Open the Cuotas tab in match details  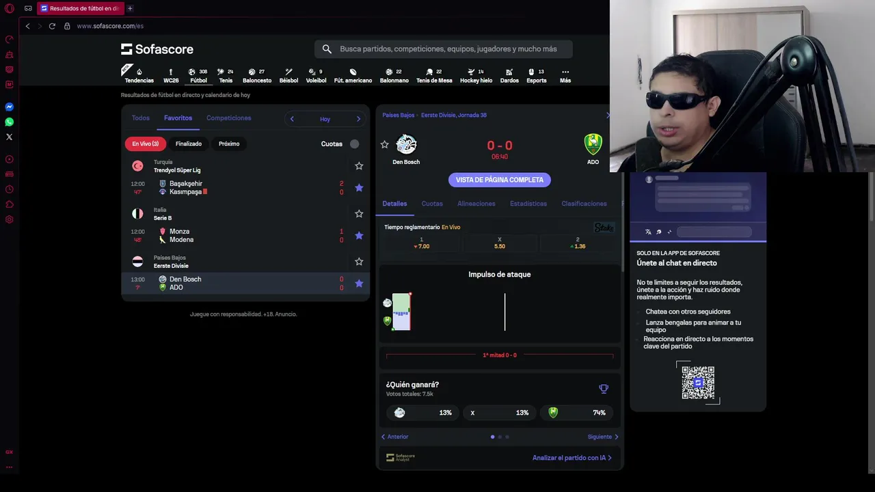(432, 204)
